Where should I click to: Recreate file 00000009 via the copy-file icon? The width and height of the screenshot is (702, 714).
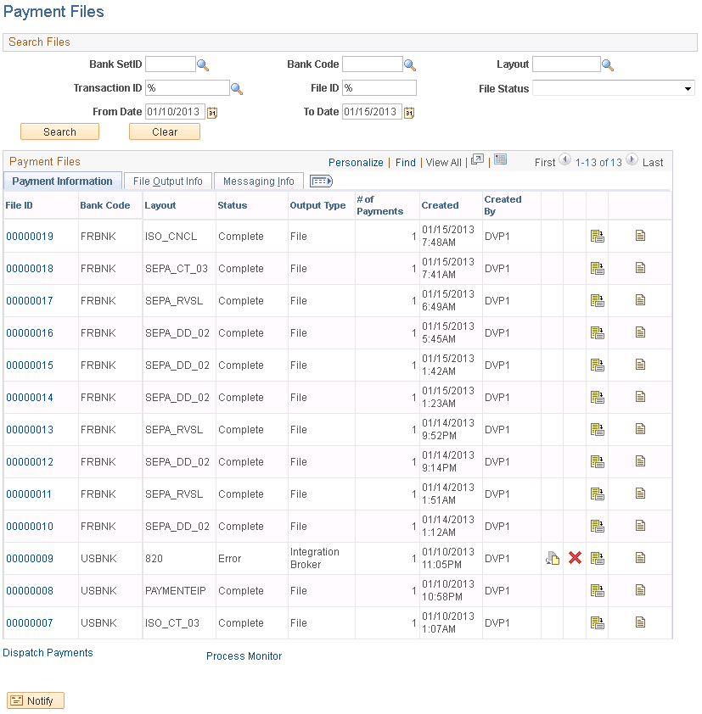[x=553, y=558]
